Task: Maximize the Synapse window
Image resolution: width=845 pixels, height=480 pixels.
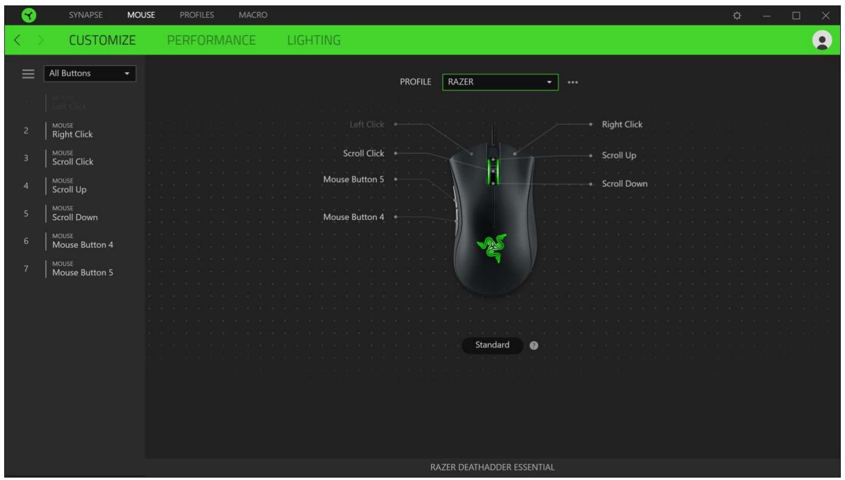Action: (x=796, y=14)
